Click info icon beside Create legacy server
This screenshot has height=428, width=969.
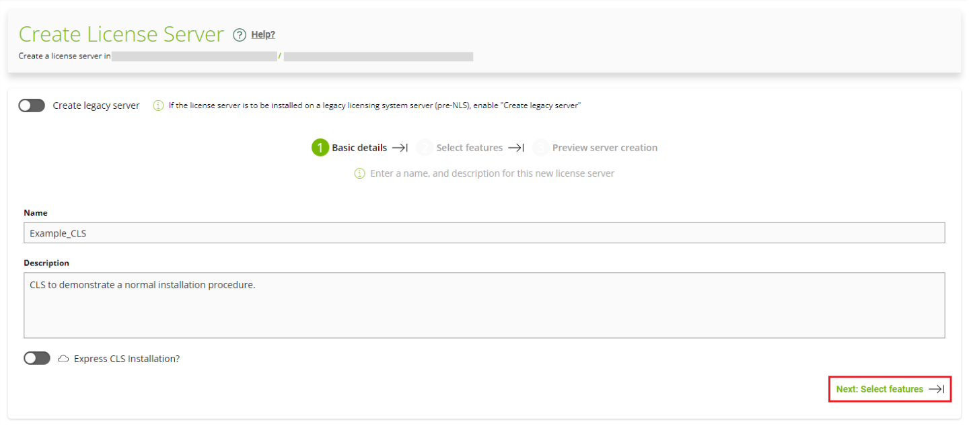158,105
